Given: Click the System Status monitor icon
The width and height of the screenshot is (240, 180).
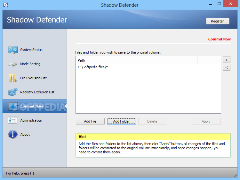Looking at the screenshot, I should [13, 50].
